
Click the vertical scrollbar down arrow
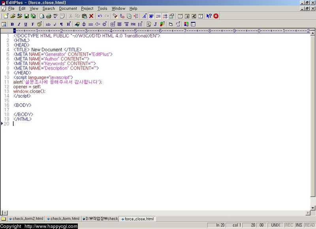(313, 208)
